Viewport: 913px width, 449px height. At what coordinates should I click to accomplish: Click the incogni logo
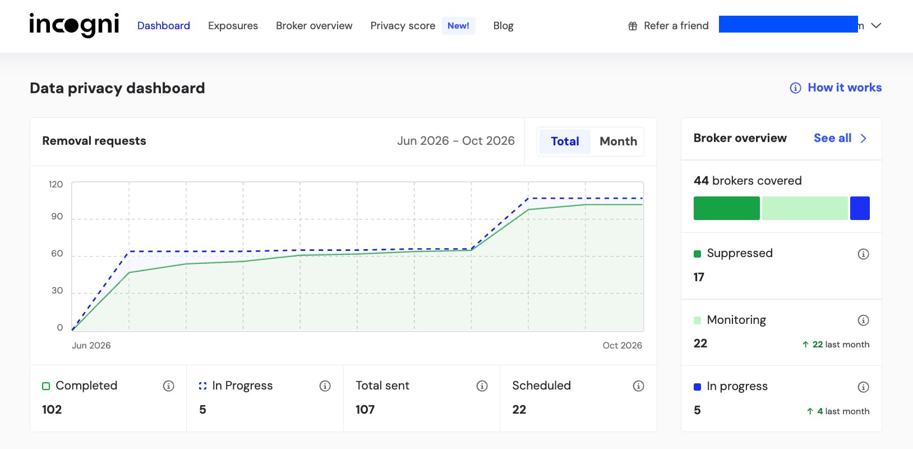tap(74, 25)
